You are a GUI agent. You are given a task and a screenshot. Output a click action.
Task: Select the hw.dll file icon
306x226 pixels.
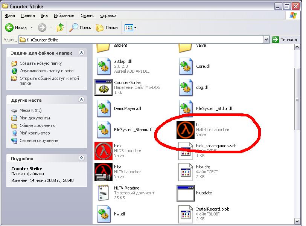(x=104, y=214)
